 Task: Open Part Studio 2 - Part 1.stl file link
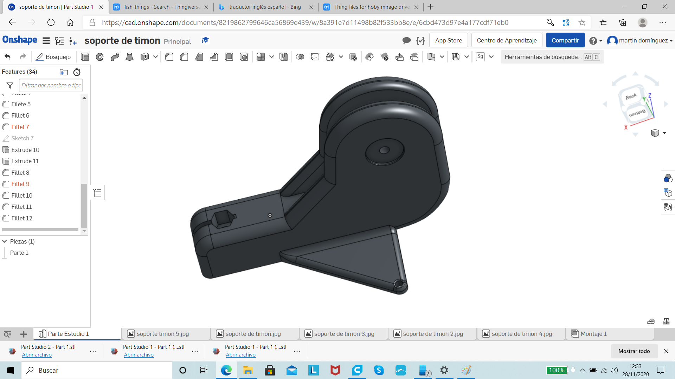(37, 355)
